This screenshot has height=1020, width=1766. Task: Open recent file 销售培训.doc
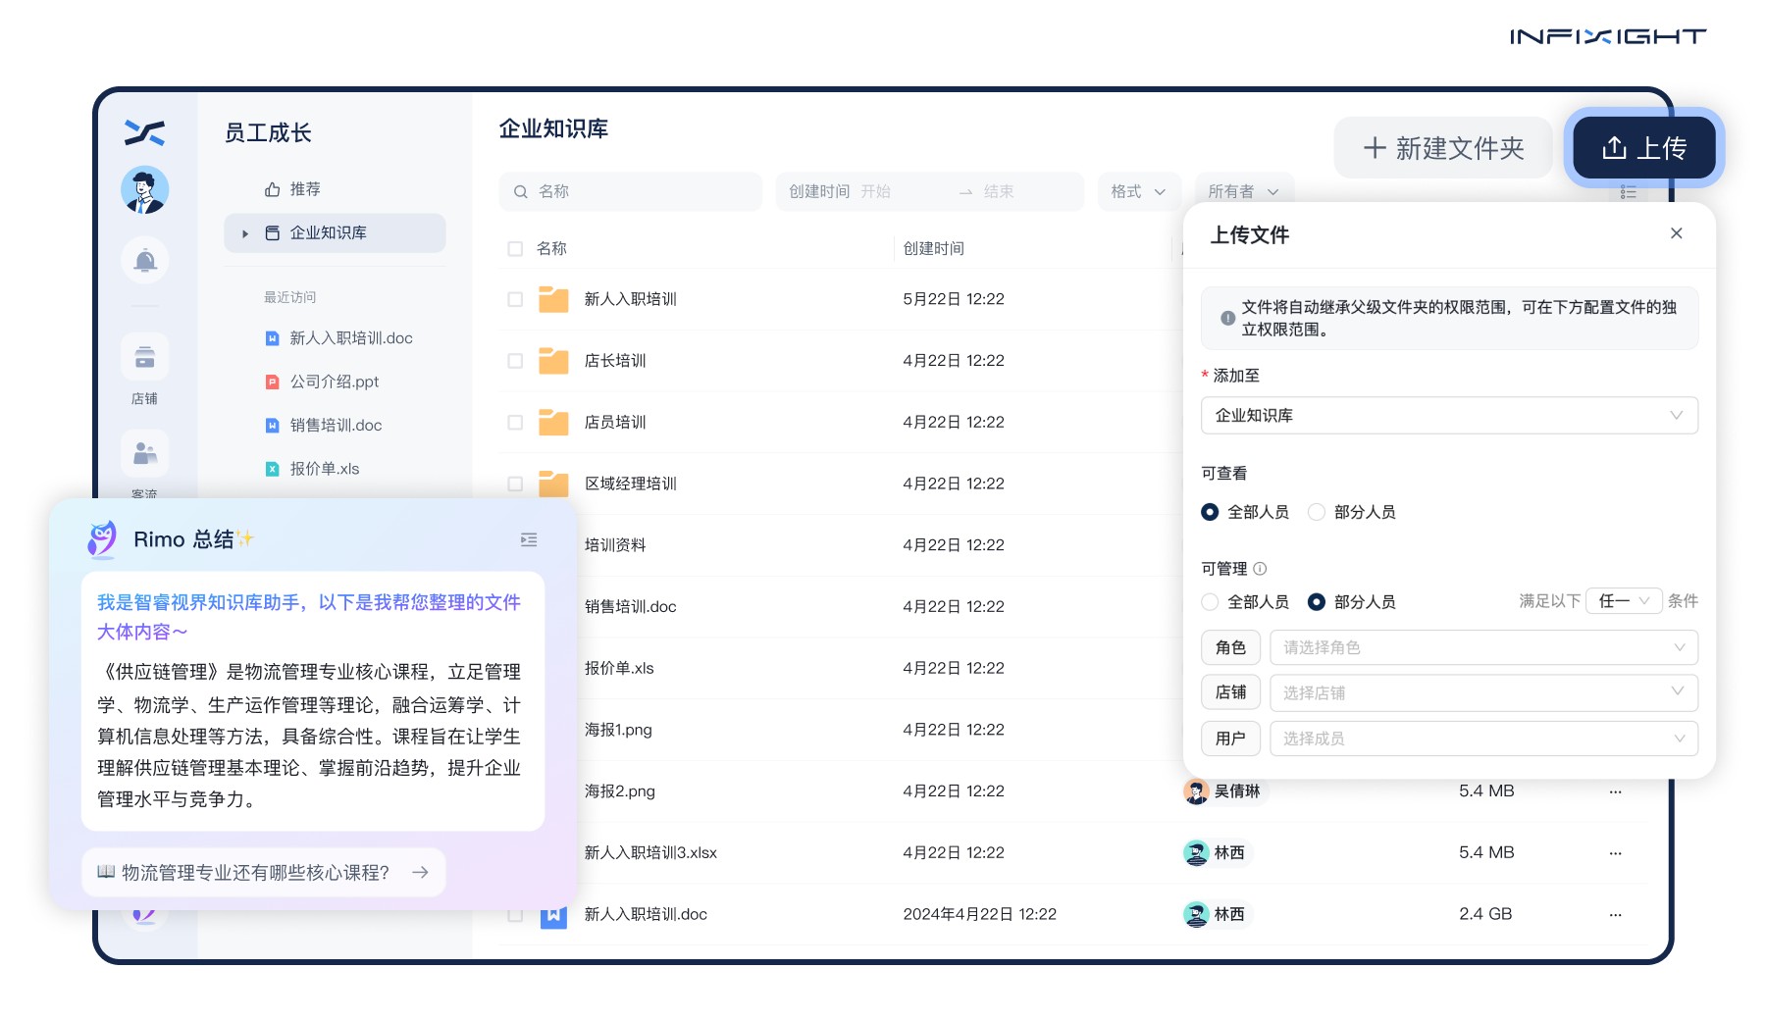[x=324, y=426]
